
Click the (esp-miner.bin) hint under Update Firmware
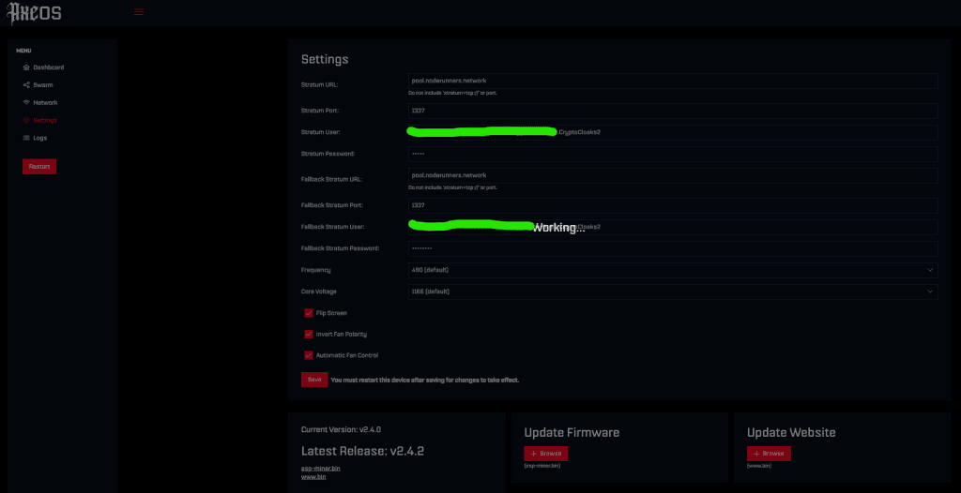[542, 466]
